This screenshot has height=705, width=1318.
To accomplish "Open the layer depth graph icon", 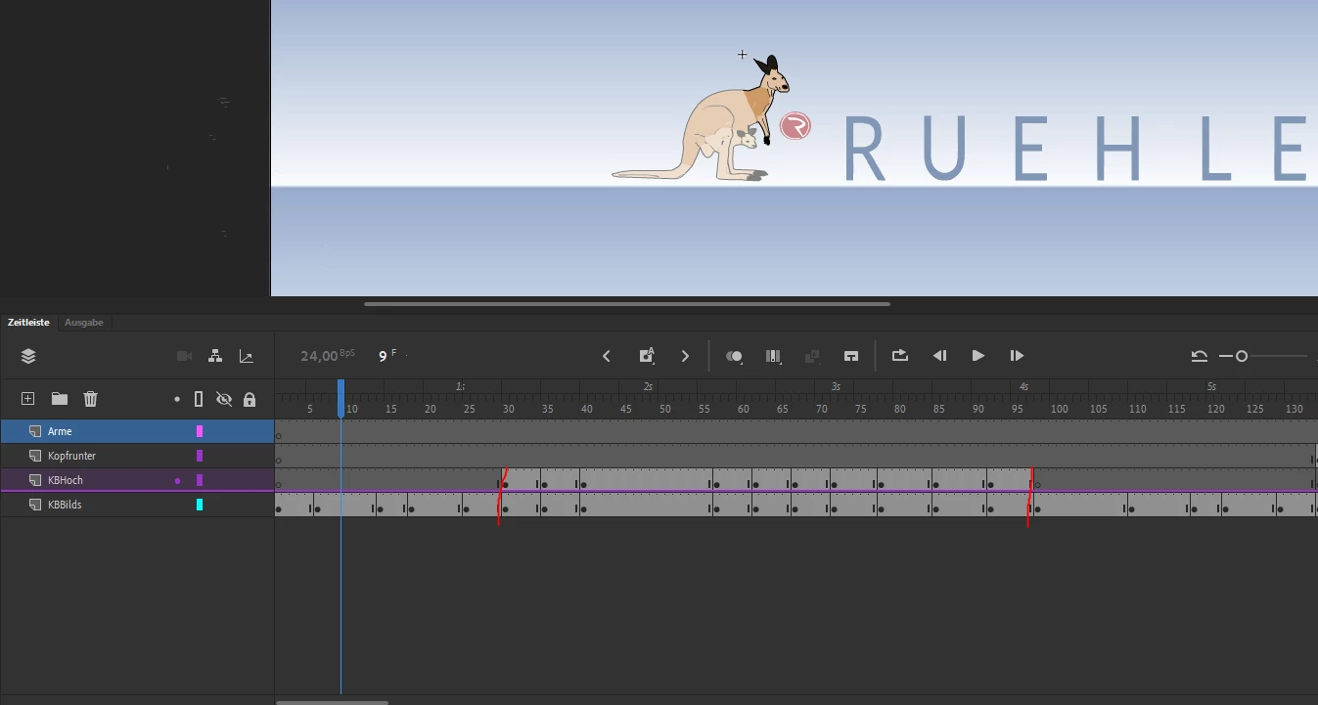I will tap(247, 356).
